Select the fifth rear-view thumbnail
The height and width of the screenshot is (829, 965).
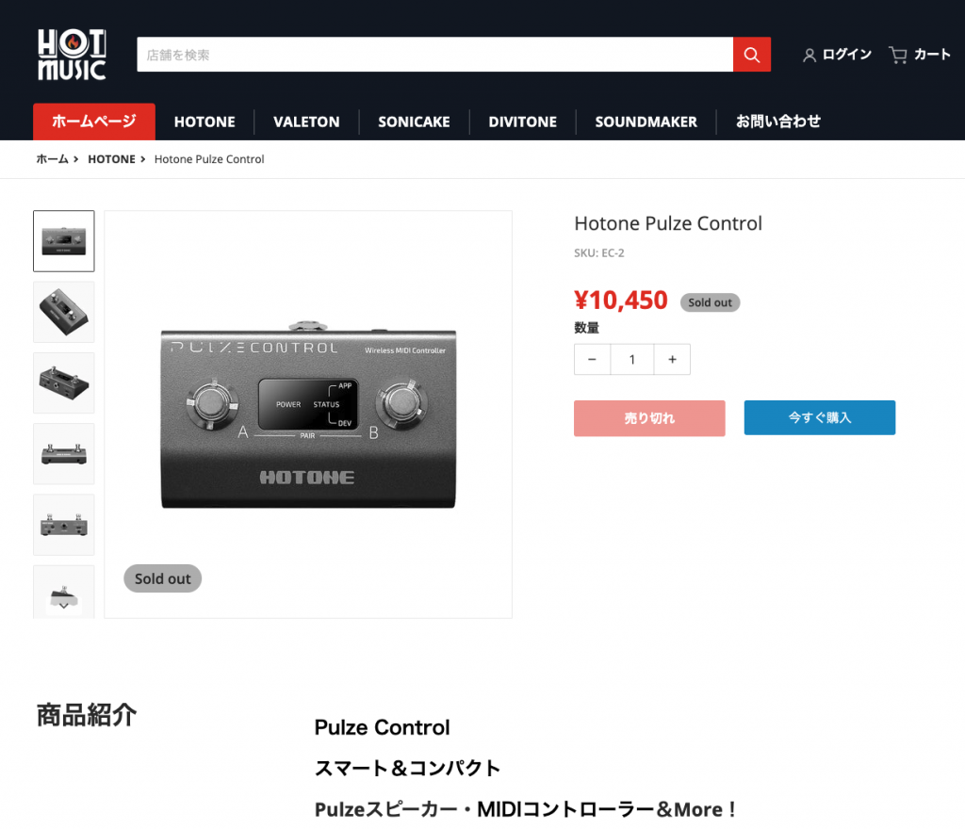click(64, 525)
